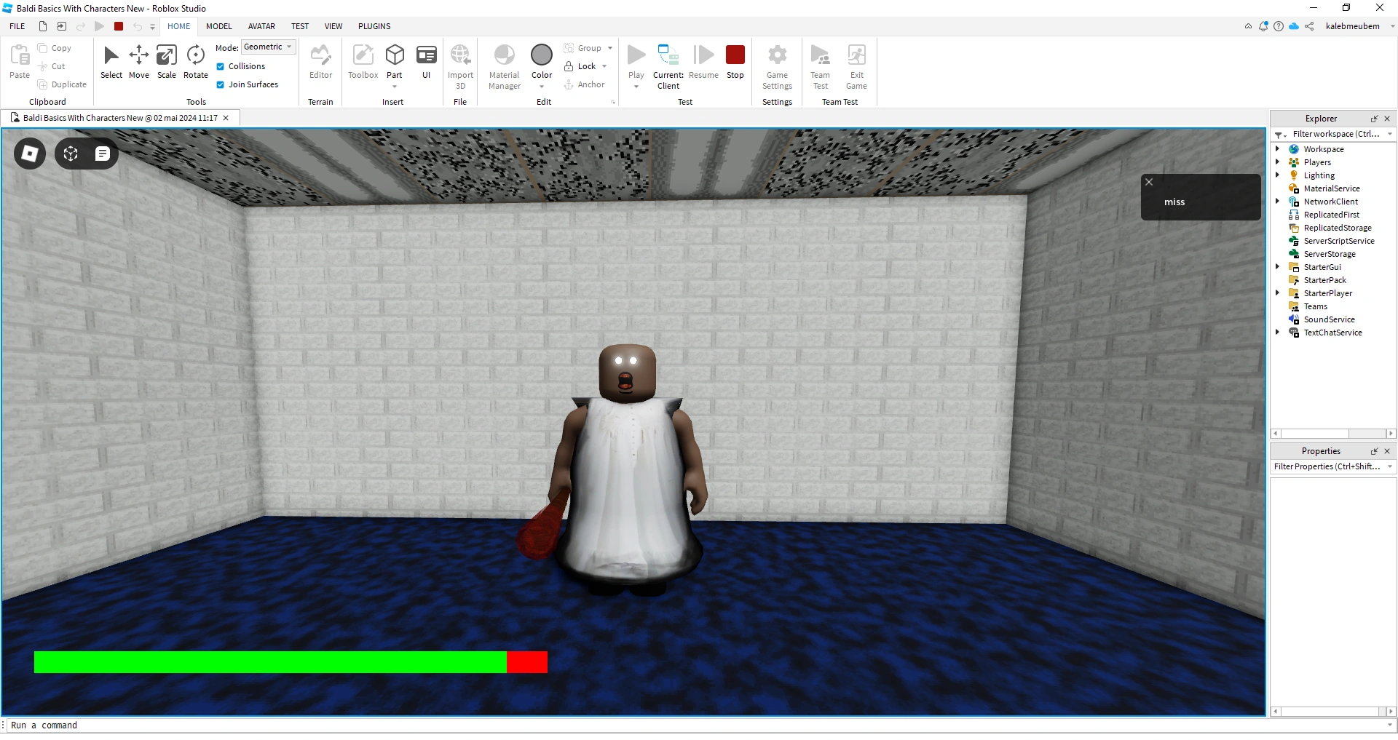Dismiss the miss notification popup
1398x740 pixels.
click(1149, 182)
